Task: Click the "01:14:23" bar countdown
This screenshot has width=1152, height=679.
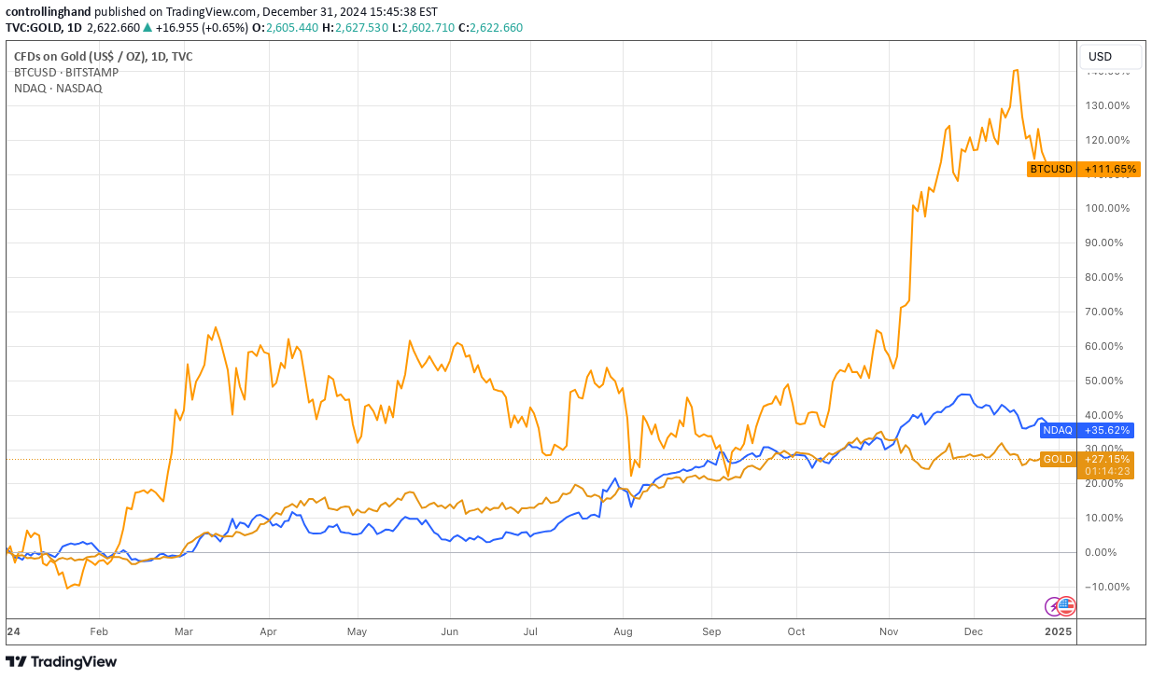Action: point(1108,471)
